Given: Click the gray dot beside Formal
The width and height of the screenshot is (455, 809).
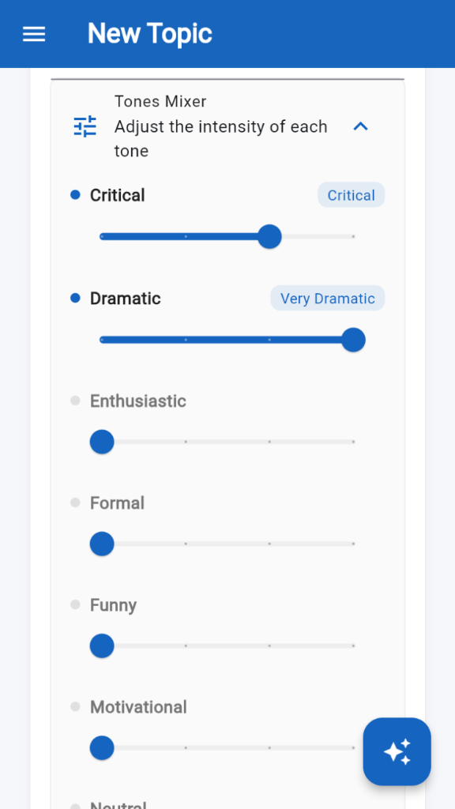Looking at the screenshot, I should point(75,502).
